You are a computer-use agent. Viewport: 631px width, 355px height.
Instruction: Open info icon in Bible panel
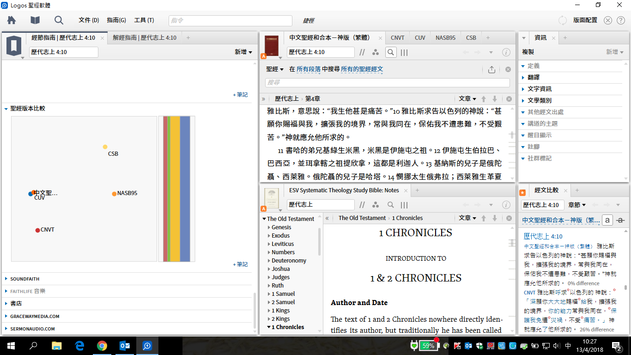coord(506,52)
